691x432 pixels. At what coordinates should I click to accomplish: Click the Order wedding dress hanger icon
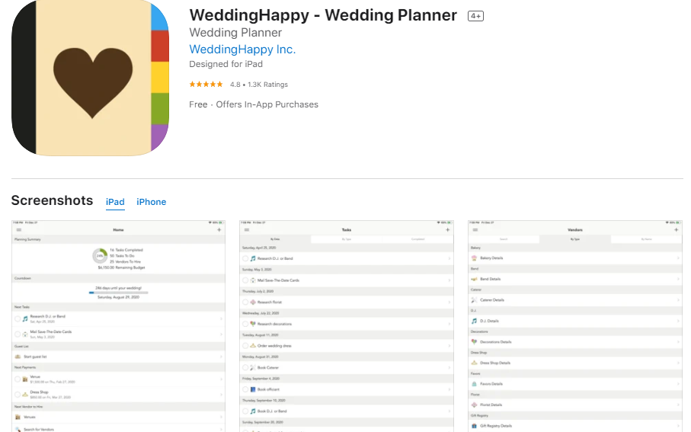(x=253, y=346)
